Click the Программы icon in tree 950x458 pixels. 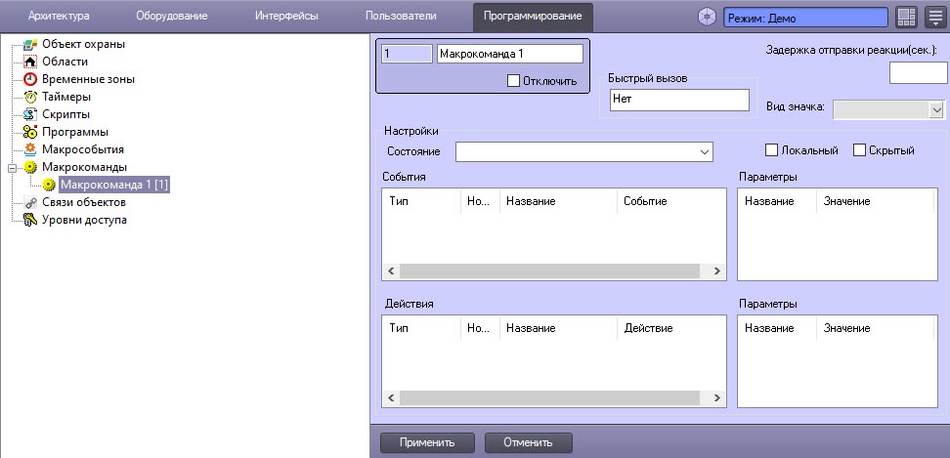[x=30, y=132]
